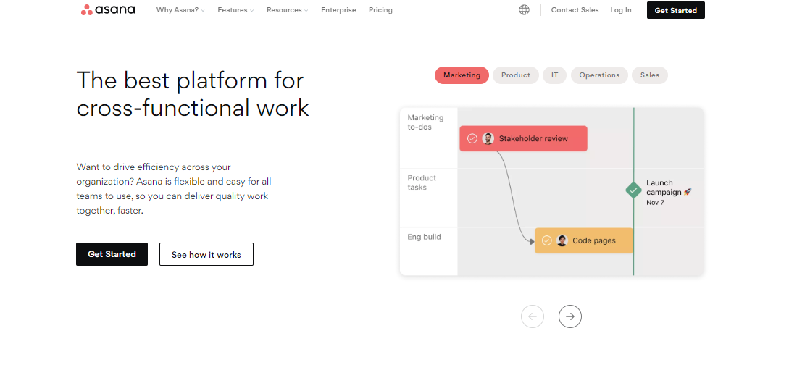Image resolution: width=789 pixels, height=378 pixels.
Task: Expand the Features dropdown menu
Action: (x=235, y=10)
